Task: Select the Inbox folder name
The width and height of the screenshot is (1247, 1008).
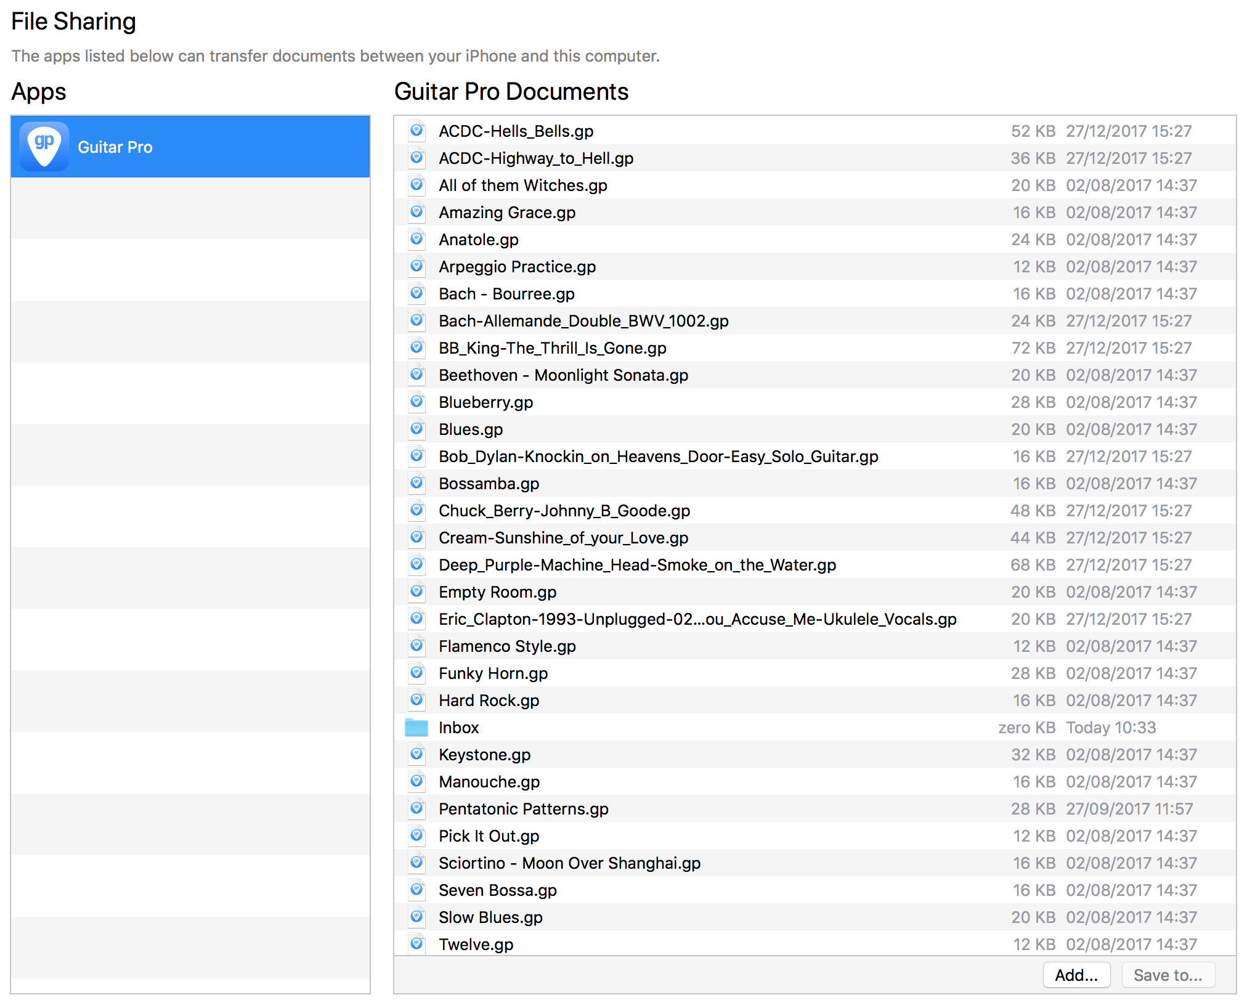Action: click(x=459, y=728)
